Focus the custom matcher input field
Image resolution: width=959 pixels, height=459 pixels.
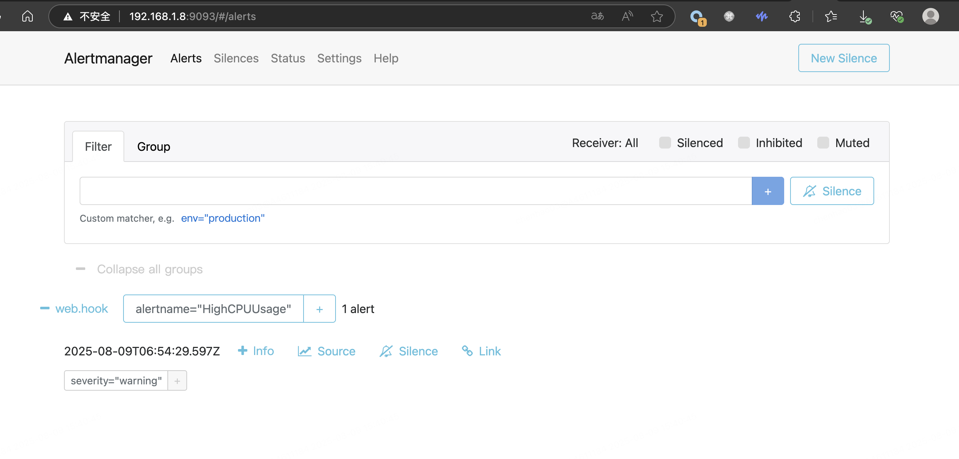tap(416, 191)
